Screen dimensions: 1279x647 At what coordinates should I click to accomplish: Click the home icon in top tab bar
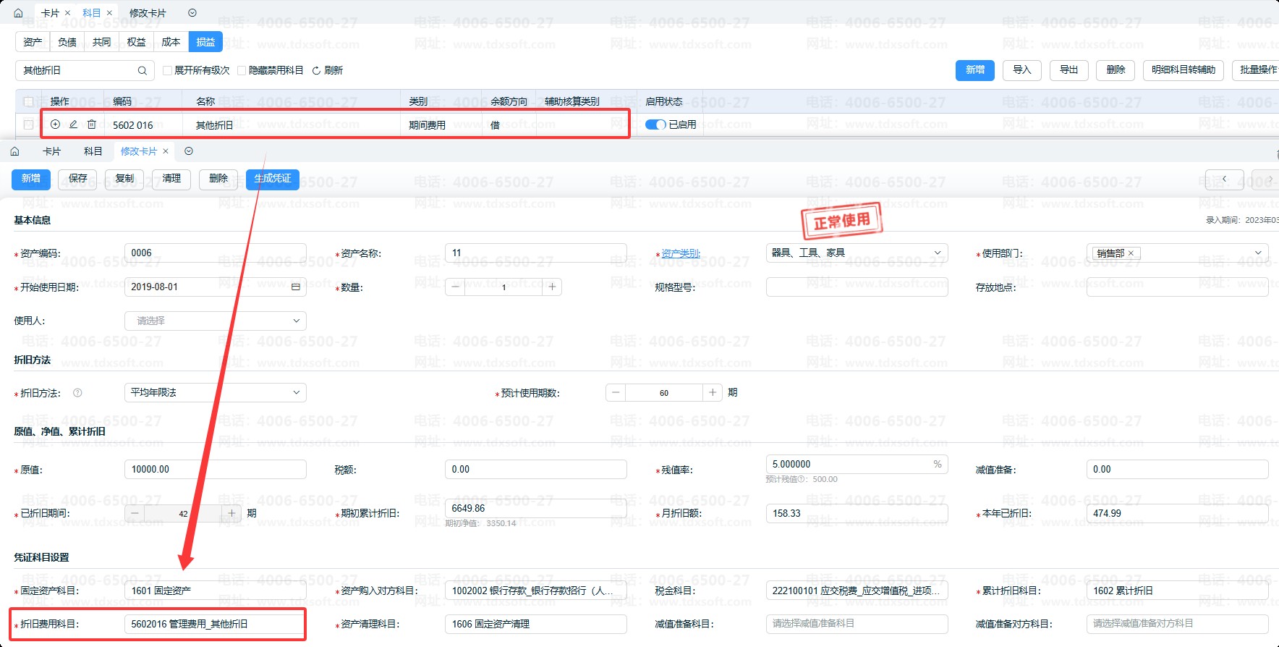coord(18,13)
